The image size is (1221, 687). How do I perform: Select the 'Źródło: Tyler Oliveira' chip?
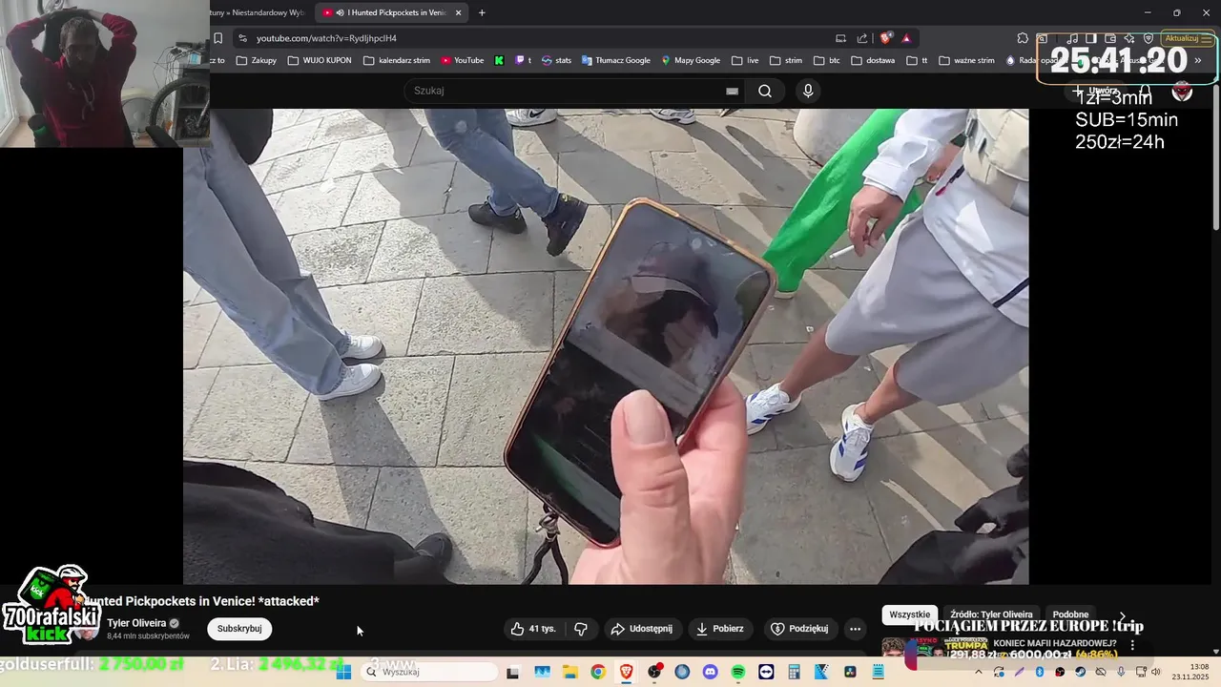tap(991, 614)
